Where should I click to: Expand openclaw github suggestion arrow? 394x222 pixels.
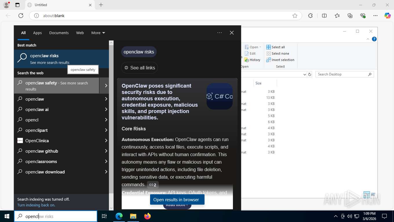coord(106,151)
